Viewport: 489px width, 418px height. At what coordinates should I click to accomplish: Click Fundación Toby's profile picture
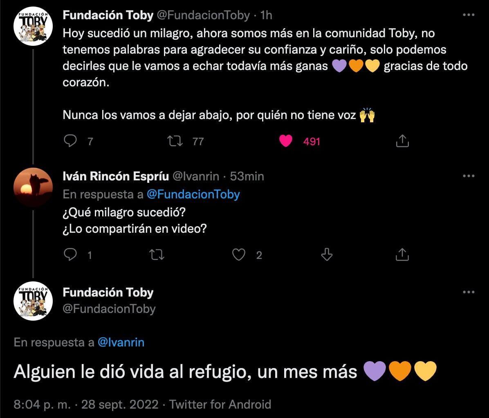[33, 25]
